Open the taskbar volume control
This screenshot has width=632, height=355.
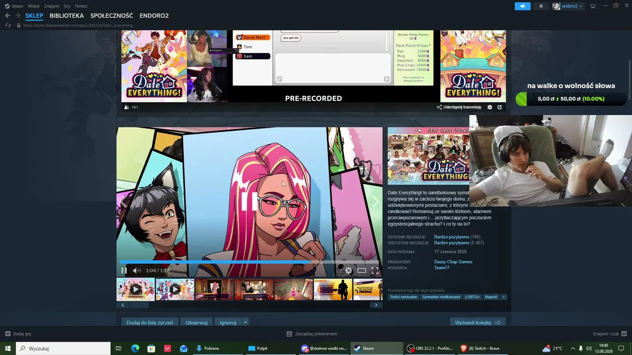[589, 349]
